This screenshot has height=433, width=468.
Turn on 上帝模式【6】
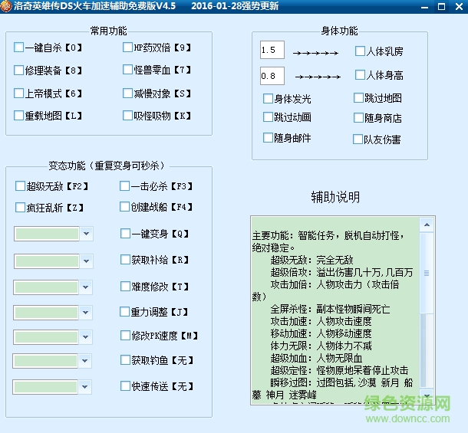click(18, 93)
